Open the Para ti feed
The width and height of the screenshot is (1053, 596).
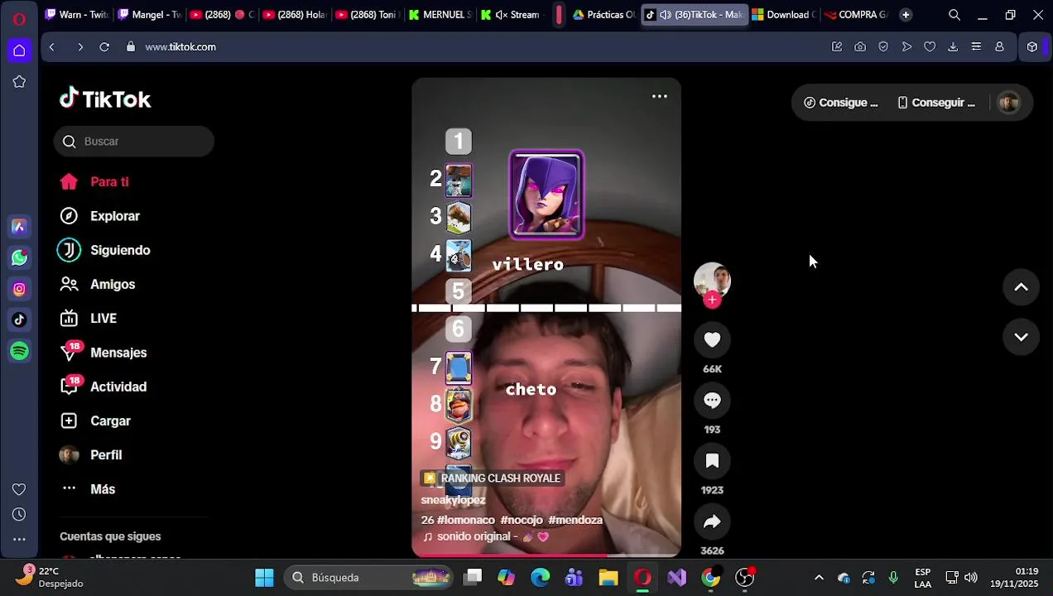95,182
